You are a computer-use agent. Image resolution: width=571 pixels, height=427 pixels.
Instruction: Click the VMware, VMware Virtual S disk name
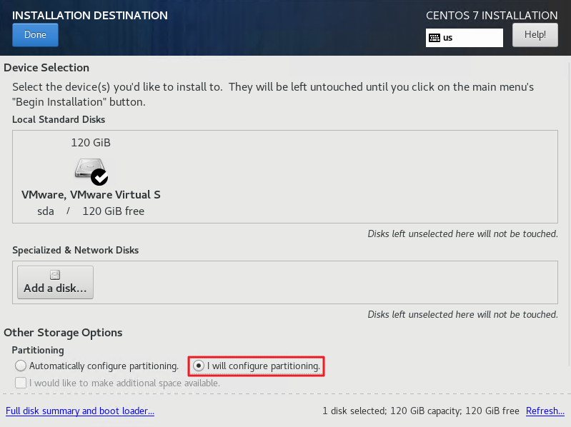(91, 195)
